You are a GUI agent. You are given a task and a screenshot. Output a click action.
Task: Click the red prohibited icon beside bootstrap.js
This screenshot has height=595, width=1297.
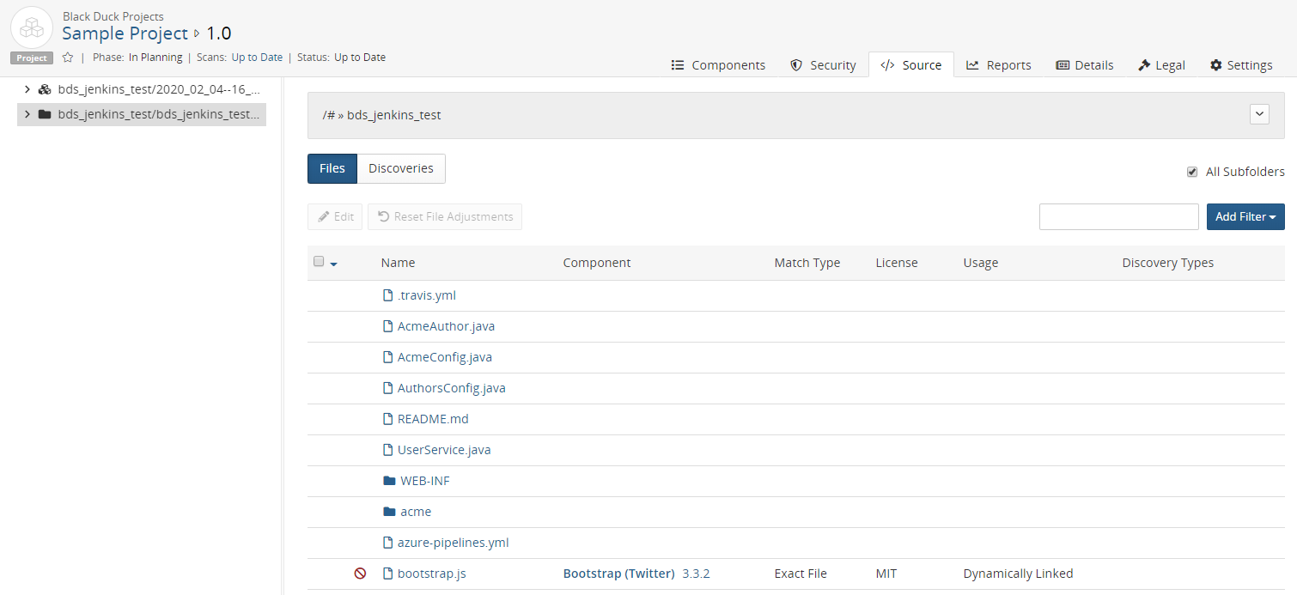click(x=360, y=574)
